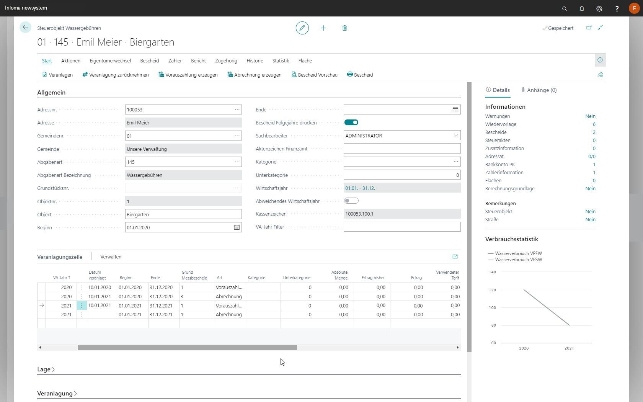This screenshot has height=402, width=643.
Task: Open the notifications bell icon
Action: [581, 8]
